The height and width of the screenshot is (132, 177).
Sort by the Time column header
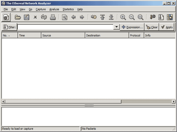point(30,35)
